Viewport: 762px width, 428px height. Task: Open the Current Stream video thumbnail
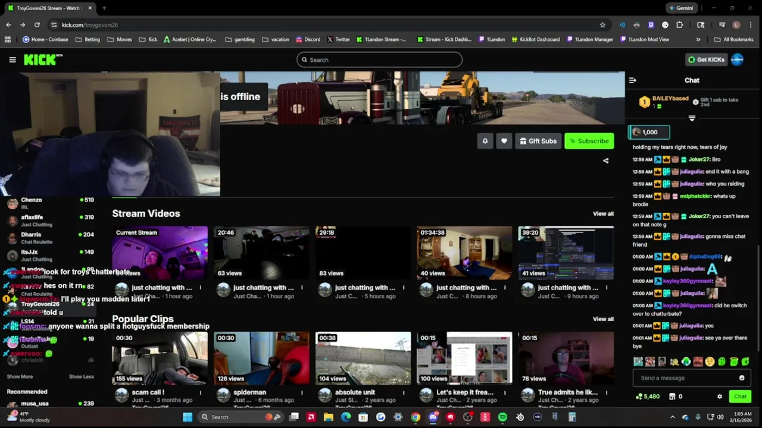(160, 253)
